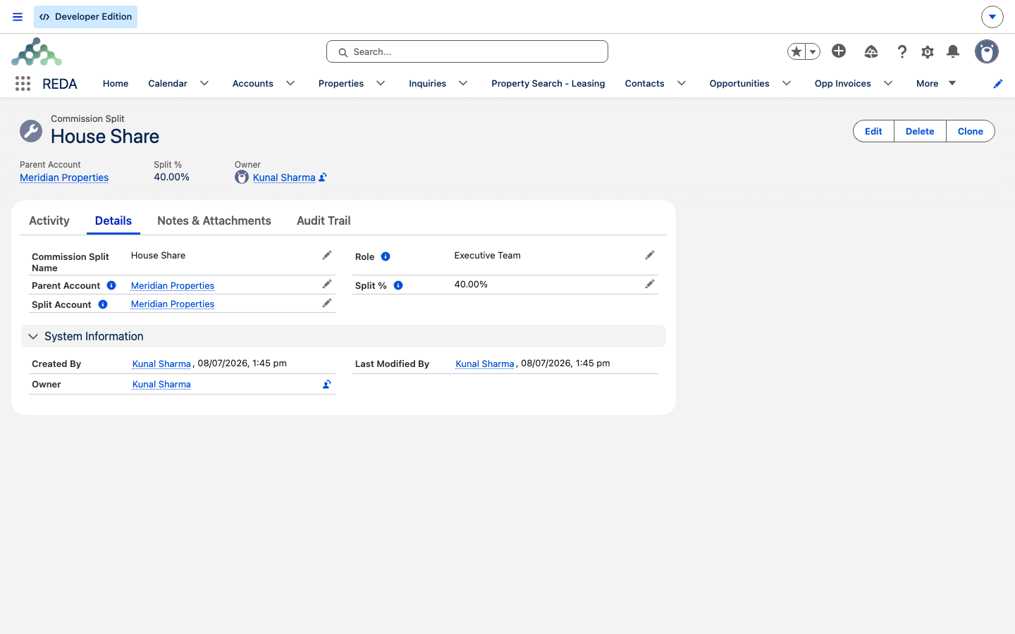1015x634 pixels.
Task: Go to Home nav item
Action: pos(116,83)
